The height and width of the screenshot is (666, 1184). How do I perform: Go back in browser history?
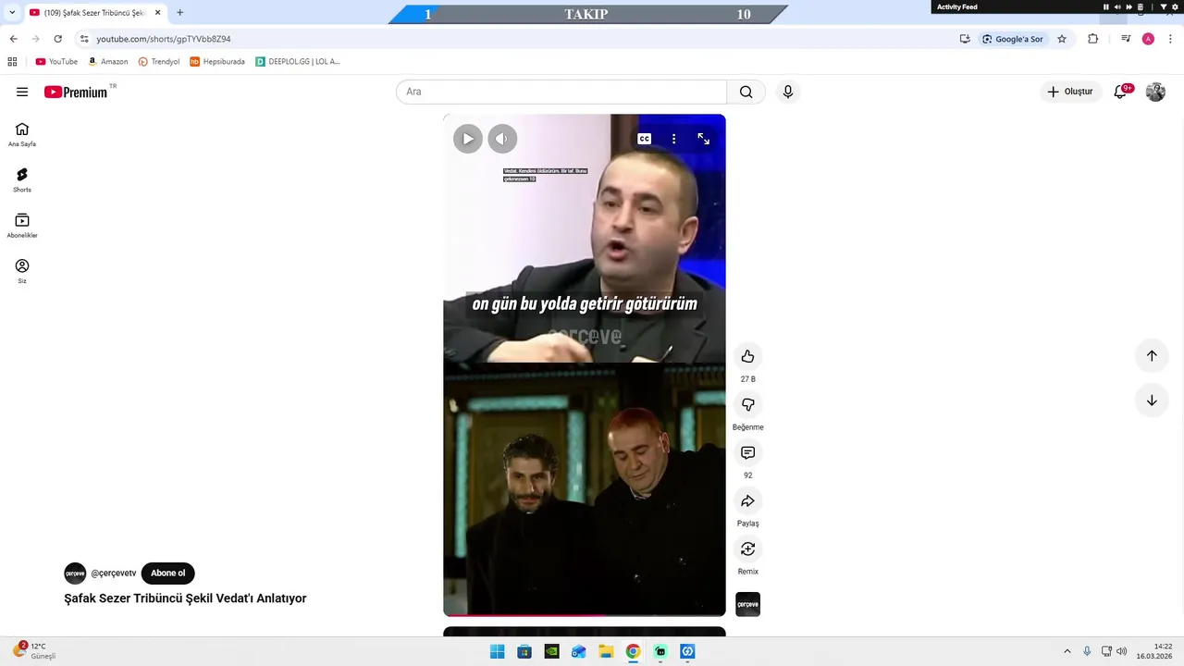13,39
